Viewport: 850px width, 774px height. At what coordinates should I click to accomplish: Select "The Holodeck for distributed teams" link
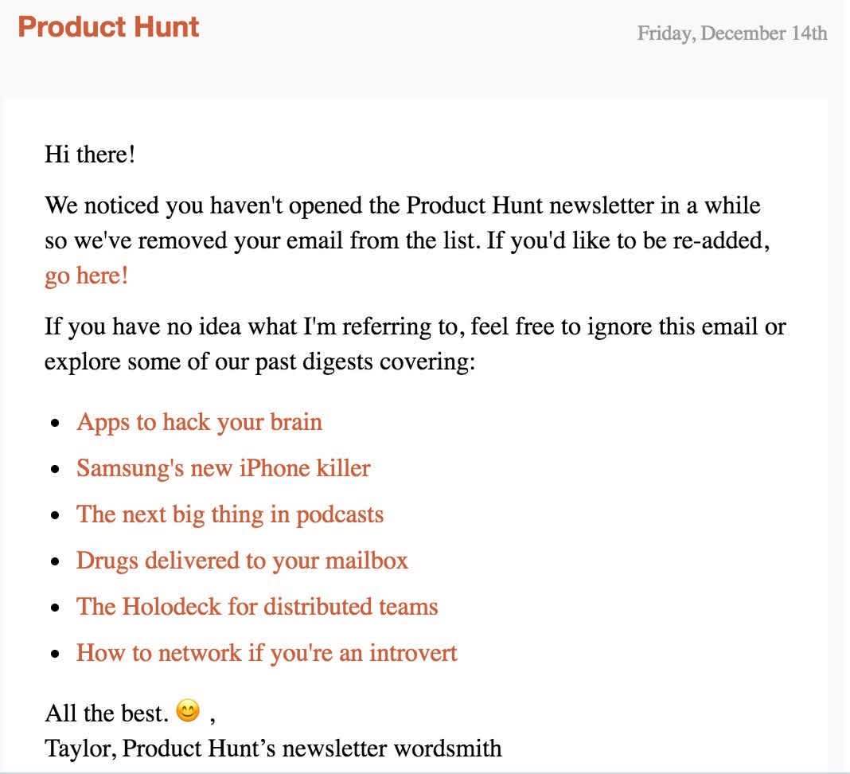(257, 607)
